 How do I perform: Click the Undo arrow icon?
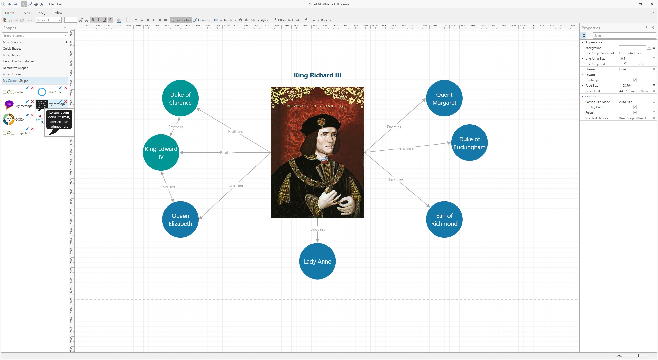coord(10,4)
